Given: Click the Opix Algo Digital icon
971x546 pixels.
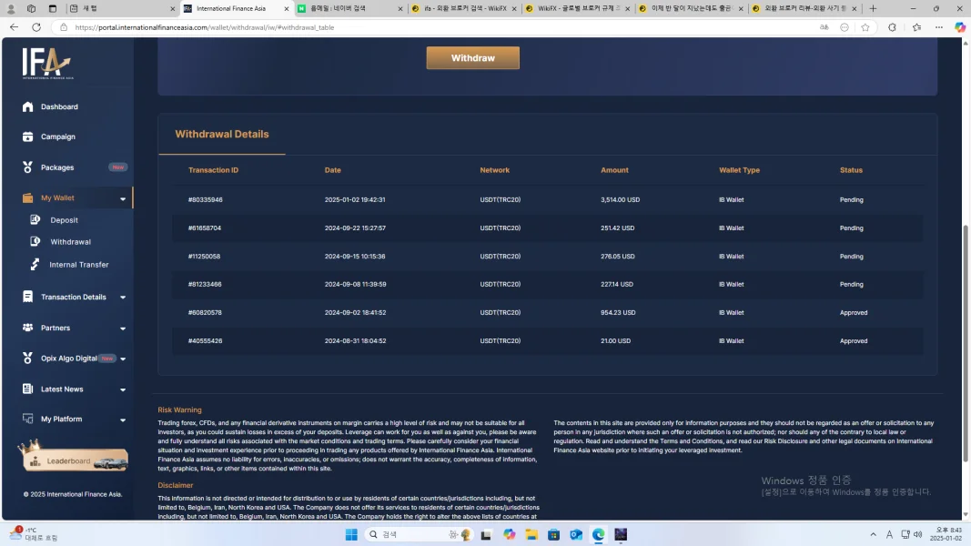Looking at the screenshot, I should coord(27,358).
